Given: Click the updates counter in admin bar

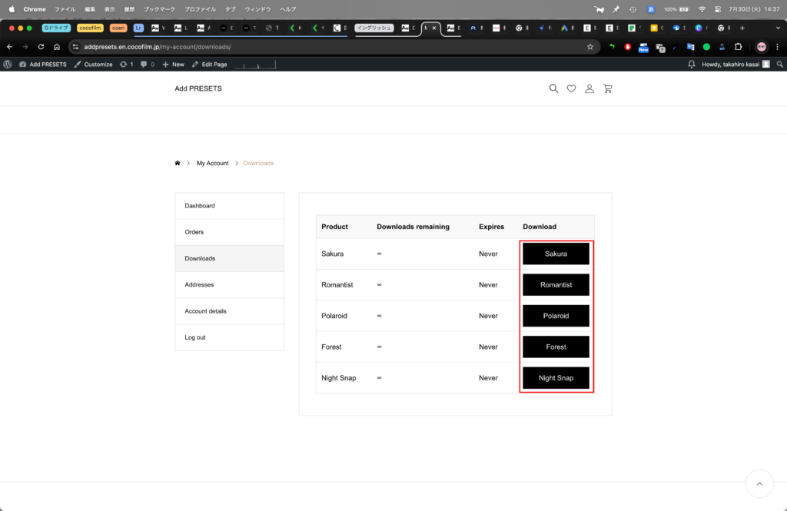Looking at the screenshot, I should click(x=127, y=65).
